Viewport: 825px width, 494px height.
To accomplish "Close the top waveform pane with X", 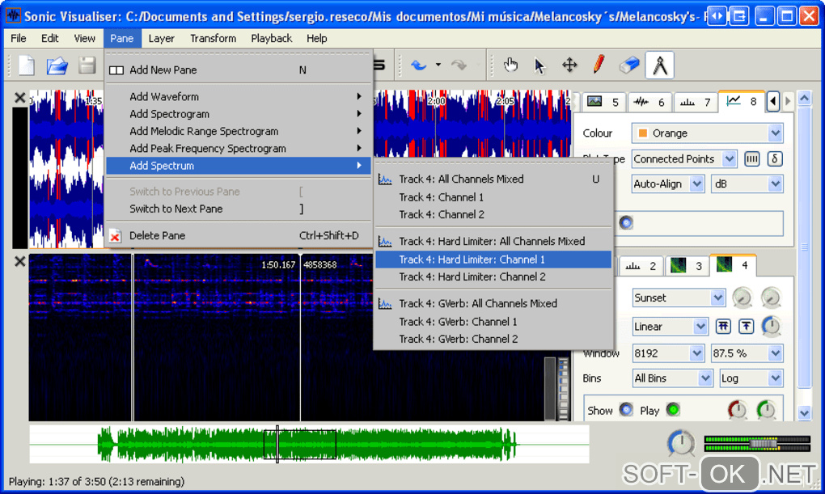I will [x=19, y=99].
